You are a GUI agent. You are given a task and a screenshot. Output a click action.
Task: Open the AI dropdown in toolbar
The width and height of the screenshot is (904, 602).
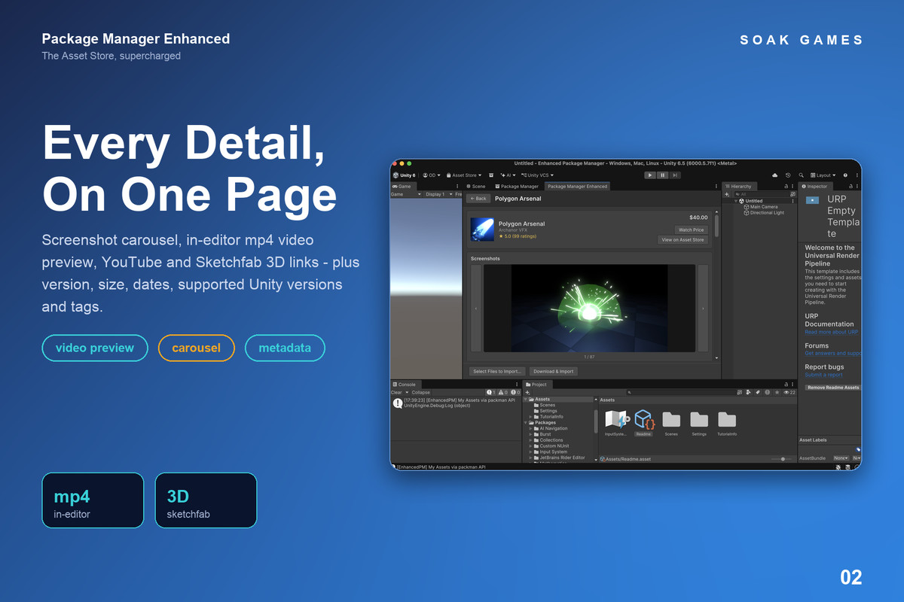coord(508,175)
